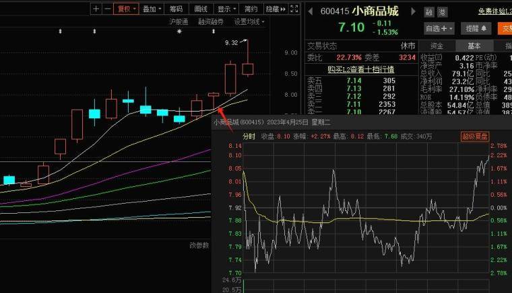The image size is (512, 293).
Task: Open the 叠加 overlay dropdown
Action: [x=152, y=9]
